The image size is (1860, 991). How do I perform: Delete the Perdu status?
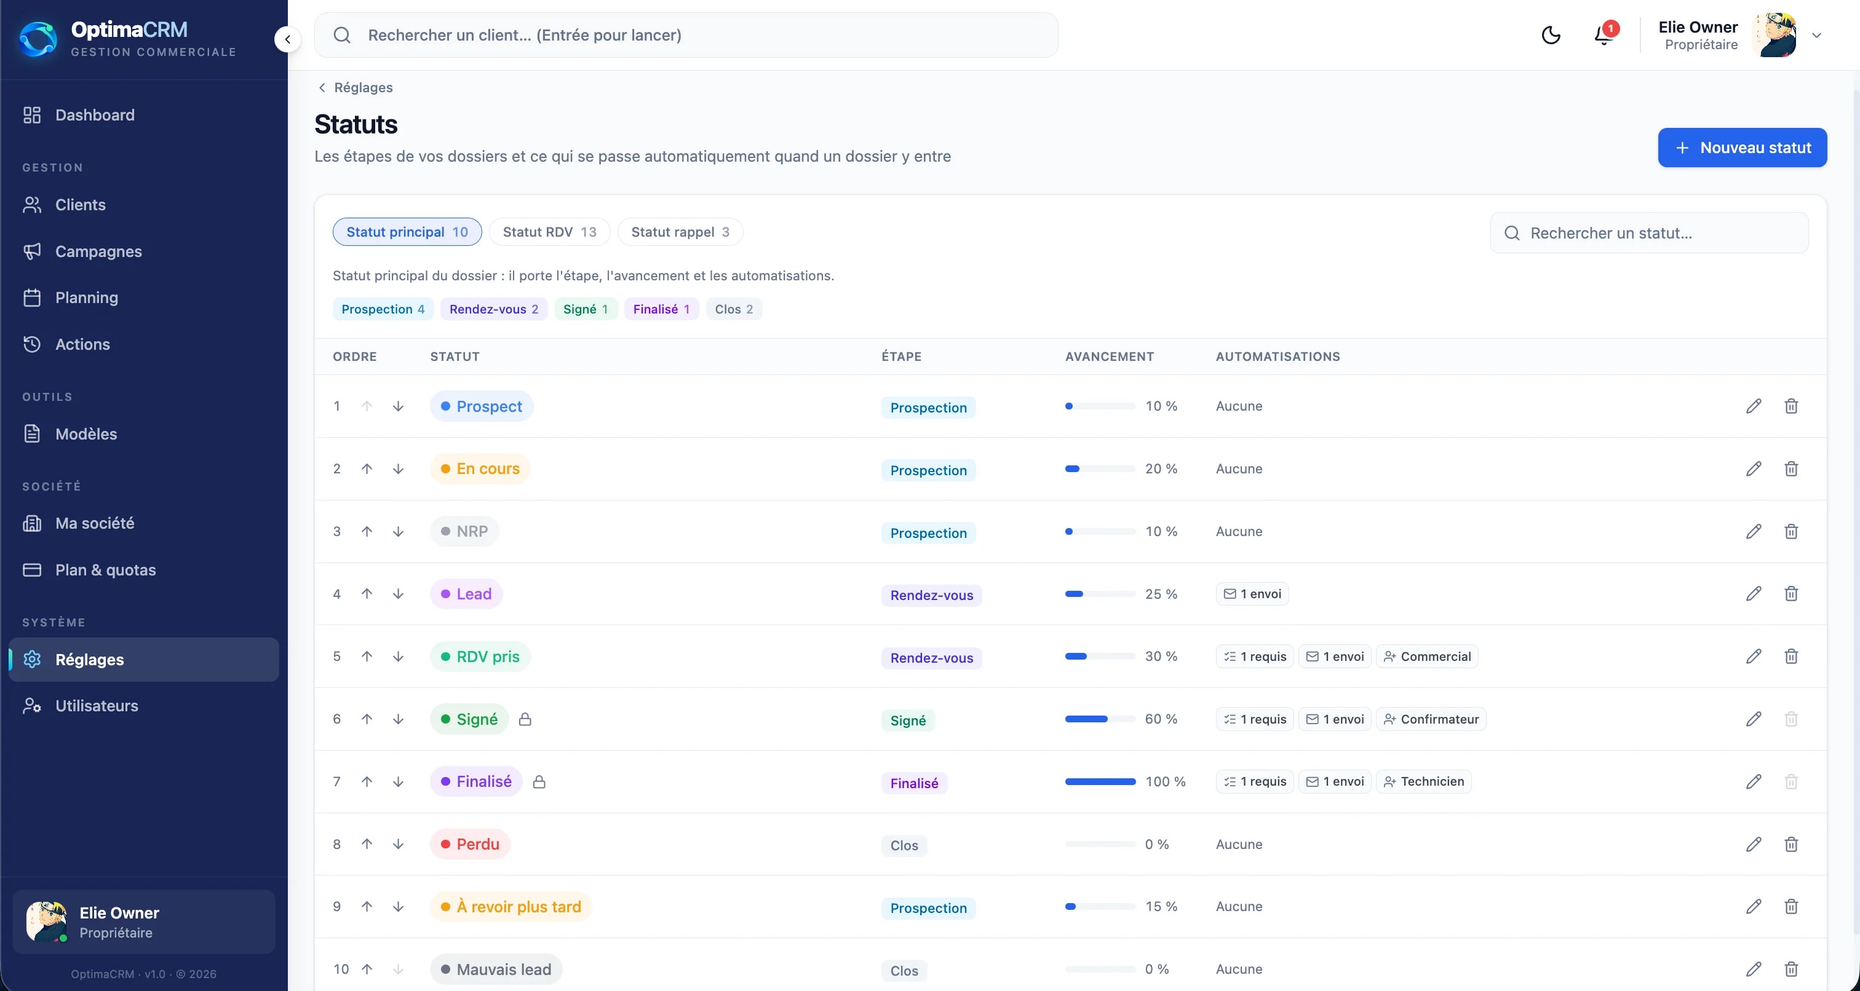tap(1791, 843)
